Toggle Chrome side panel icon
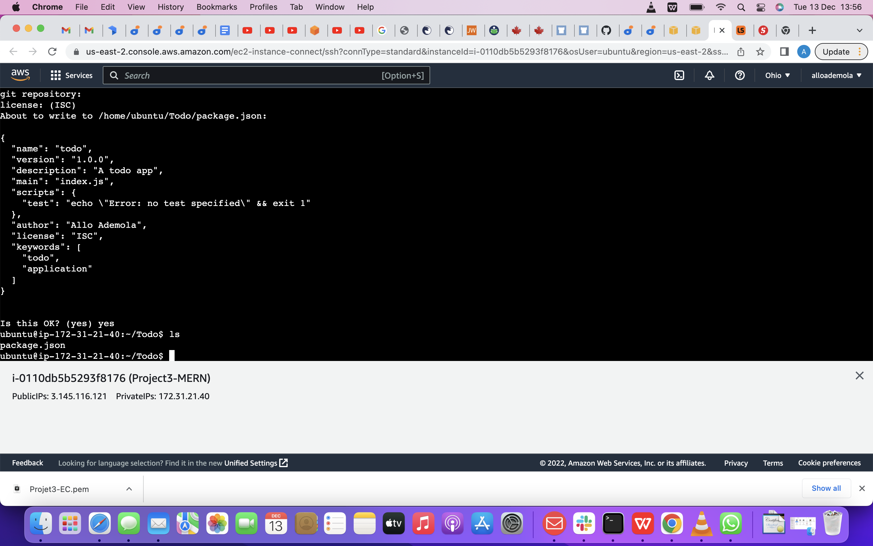 (x=784, y=52)
